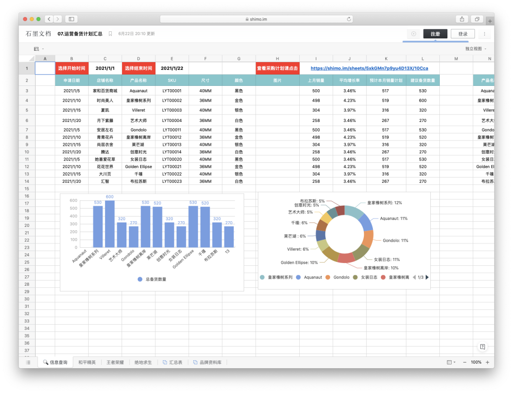The width and height of the screenshot is (513, 393).
Task: Open the Safari share icon
Action: click(x=462, y=19)
